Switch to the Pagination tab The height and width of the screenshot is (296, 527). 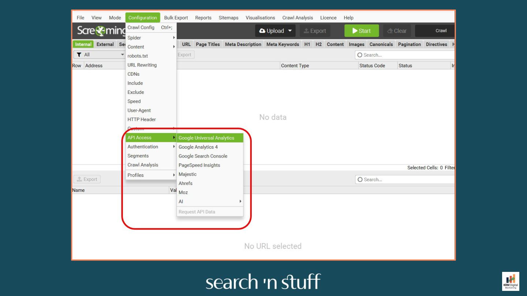(x=409, y=44)
